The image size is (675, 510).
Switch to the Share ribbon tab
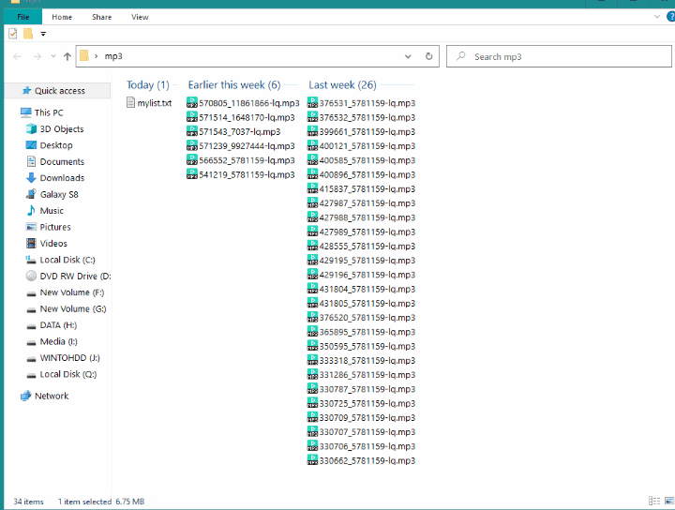(101, 17)
